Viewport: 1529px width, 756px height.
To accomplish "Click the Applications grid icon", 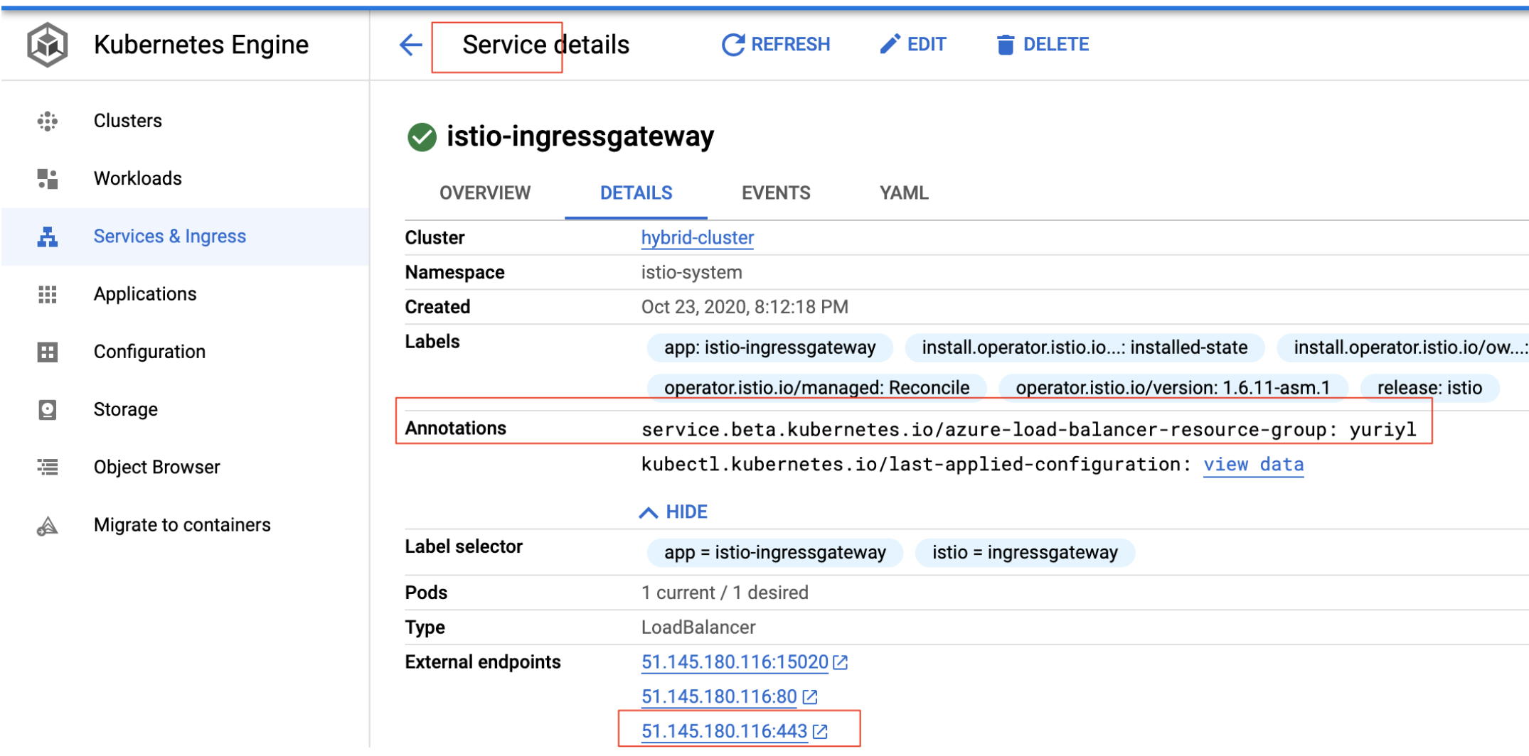I will pos(47,294).
